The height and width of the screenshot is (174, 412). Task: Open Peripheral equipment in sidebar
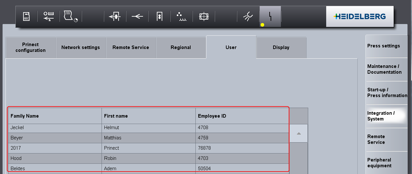[x=379, y=163]
